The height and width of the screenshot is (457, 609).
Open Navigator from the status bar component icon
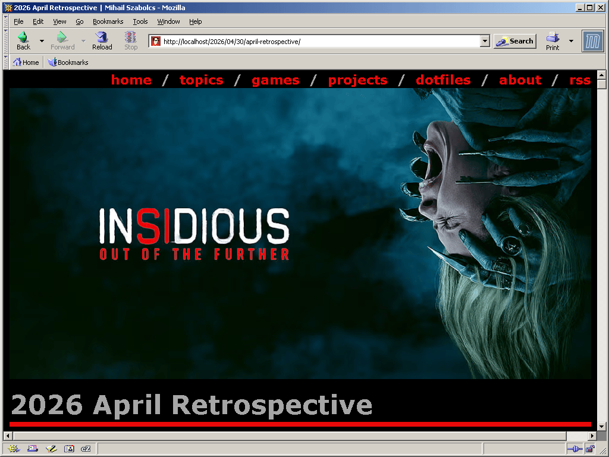click(13, 449)
